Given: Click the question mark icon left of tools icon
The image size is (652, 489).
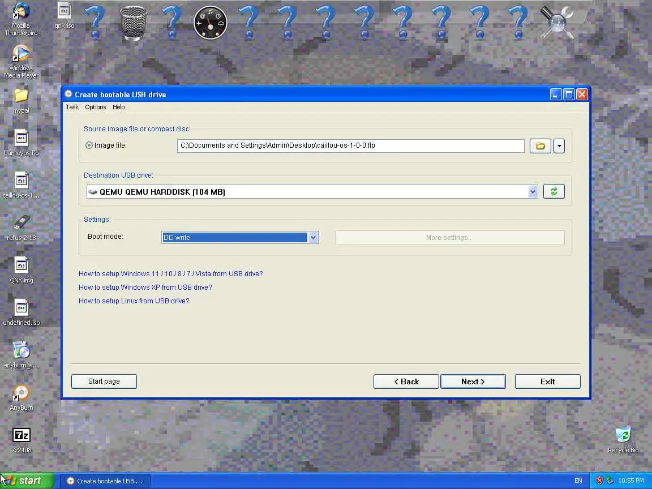Looking at the screenshot, I should [518, 23].
